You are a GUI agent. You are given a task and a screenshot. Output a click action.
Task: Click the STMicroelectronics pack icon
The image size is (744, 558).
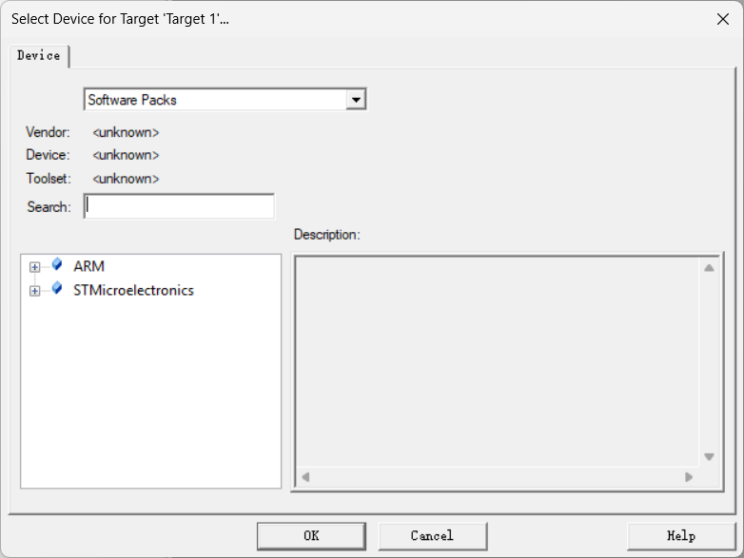coord(57,288)
